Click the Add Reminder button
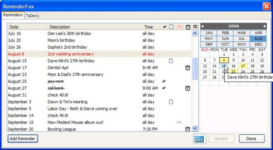The width and height of the screenshot is (273, 150). pyautogui.click(x=23, y=139)
